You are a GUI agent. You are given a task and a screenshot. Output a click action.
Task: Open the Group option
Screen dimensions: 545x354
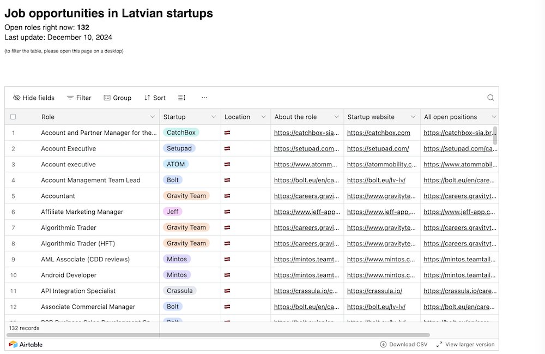(118, 98)
